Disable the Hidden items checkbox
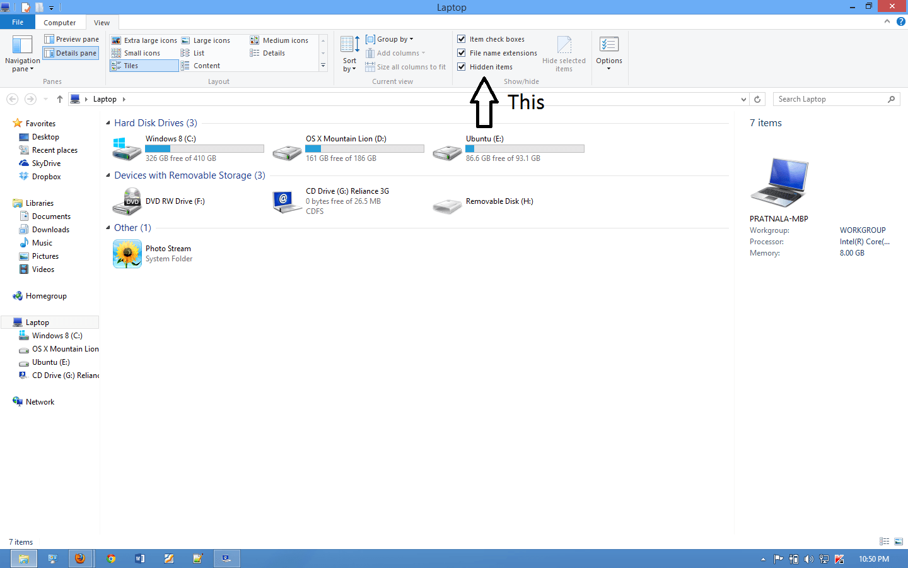The width and height of the screenshot is (908, 568). click(x=462, y=67)
